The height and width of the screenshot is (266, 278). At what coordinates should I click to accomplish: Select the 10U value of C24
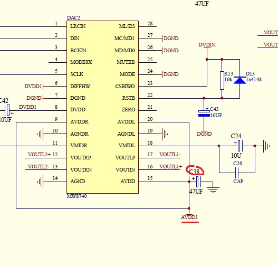[236, 156]
